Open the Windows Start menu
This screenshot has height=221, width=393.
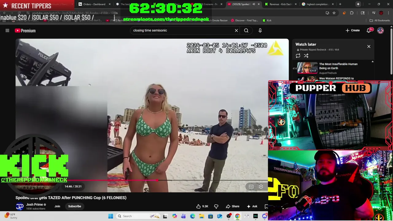click(x=111, y=216)
